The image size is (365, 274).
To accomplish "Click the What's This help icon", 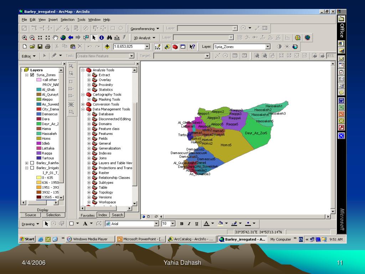I will (192, 47).
